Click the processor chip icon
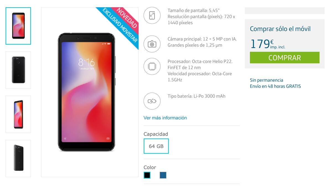The width and height of the screenshot is (332, 188). point(152,66)
